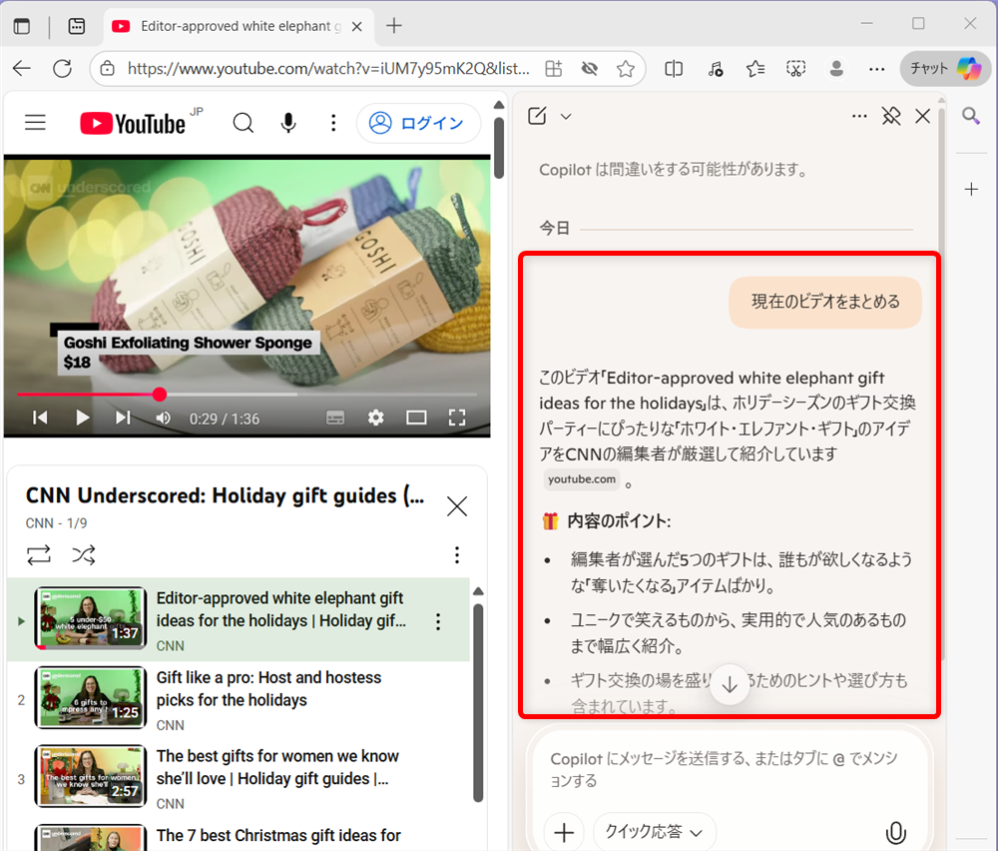The height and width of the screenshot is (851, 998).
Task: Click the Copilot microphone icon for voice input
Action: (x=895, y=832)
